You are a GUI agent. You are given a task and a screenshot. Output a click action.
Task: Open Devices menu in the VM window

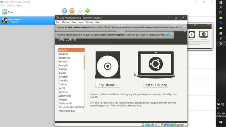89,22
